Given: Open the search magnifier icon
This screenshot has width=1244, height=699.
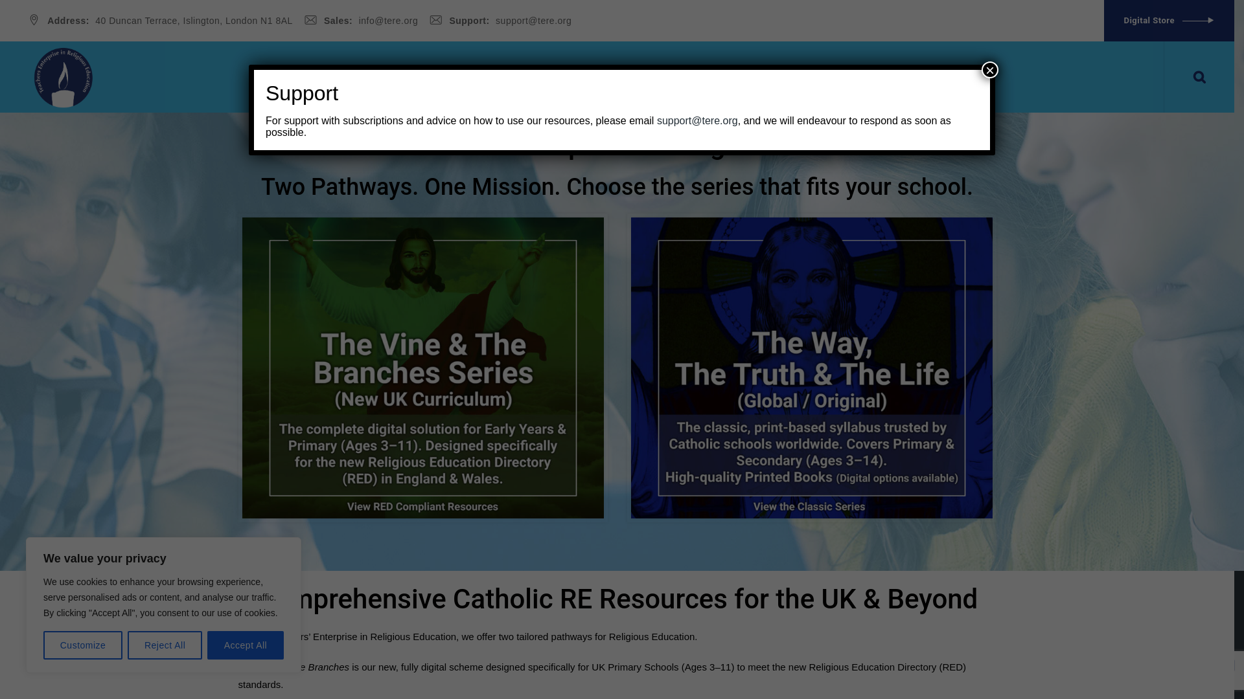Looking at the screenshot, I should 1199,77.
